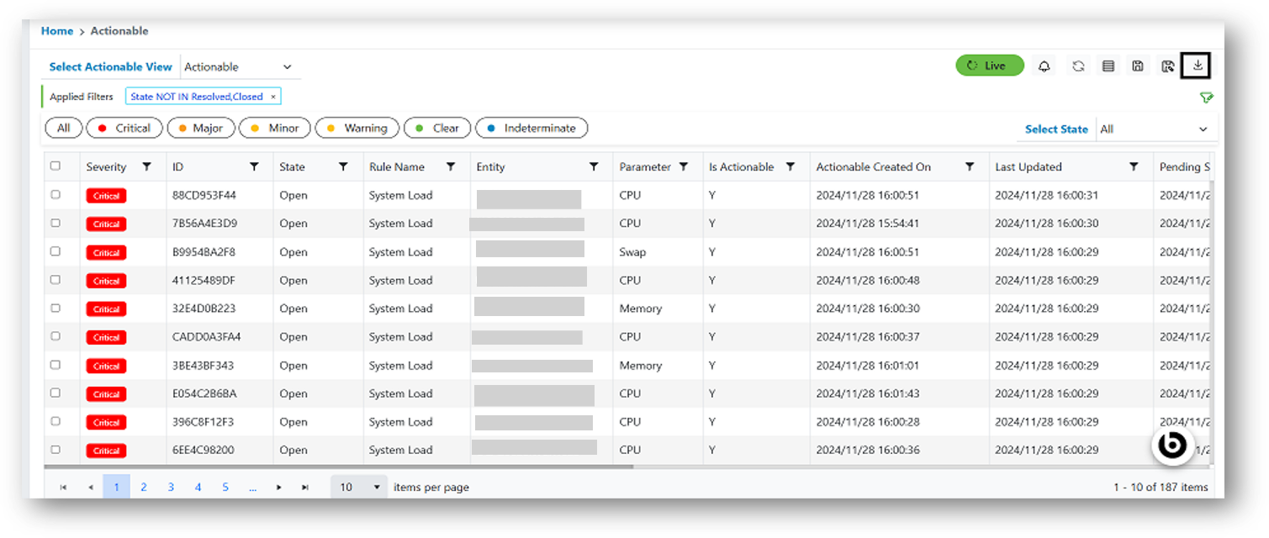
Task: Filter by Warning severity pill
Action: [357, 128]
